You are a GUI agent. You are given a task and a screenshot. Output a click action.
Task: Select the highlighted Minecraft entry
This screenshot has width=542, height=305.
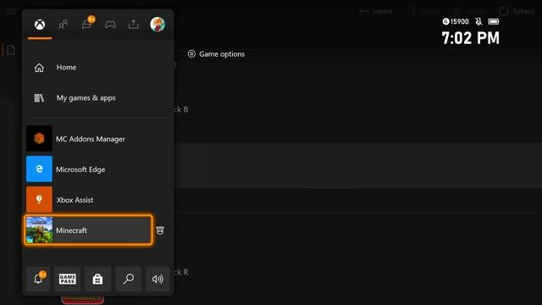point(88,230)
